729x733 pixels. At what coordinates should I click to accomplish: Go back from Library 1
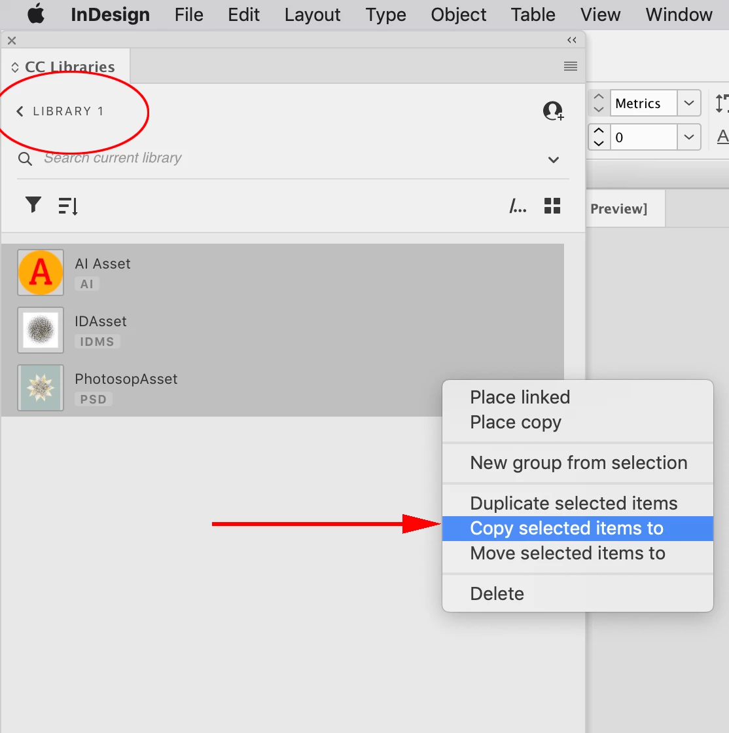[x=20, y=111]
